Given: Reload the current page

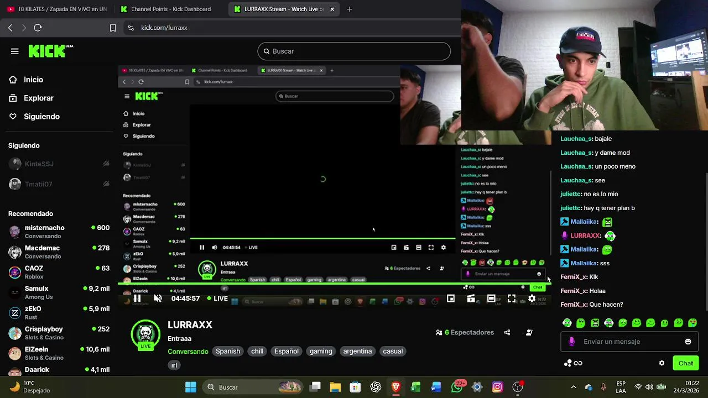Looking at the screenshot, I should click(38, 28).
